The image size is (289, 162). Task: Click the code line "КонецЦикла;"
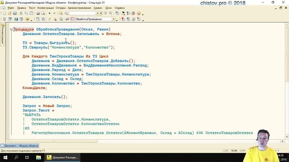[x=35, y=88]
